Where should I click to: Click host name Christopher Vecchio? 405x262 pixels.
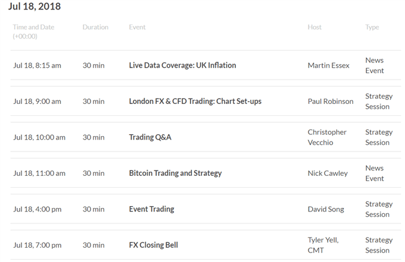[x=327, y=137]
